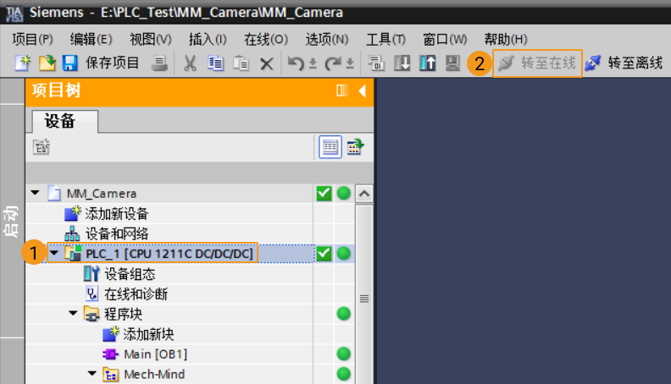Click the Print icon in toolbar
Viewport: 671px width, 384px height.
click(159, 63)
